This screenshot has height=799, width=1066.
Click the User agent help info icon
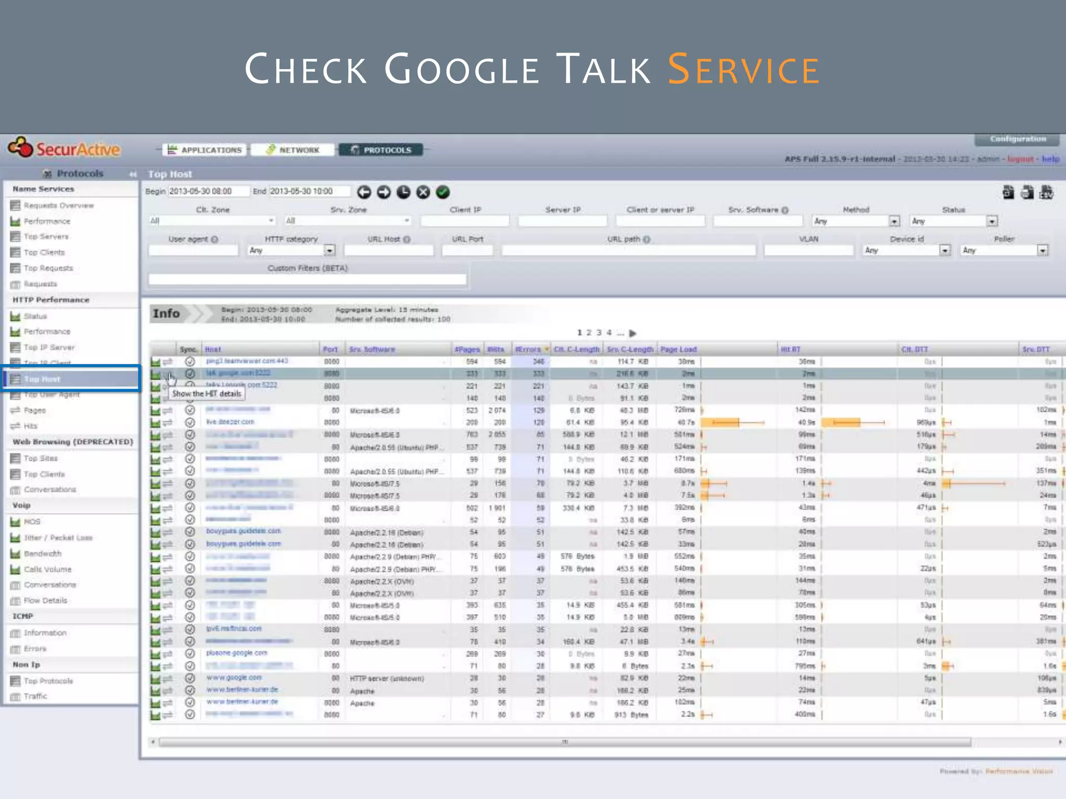pos(214,239)
